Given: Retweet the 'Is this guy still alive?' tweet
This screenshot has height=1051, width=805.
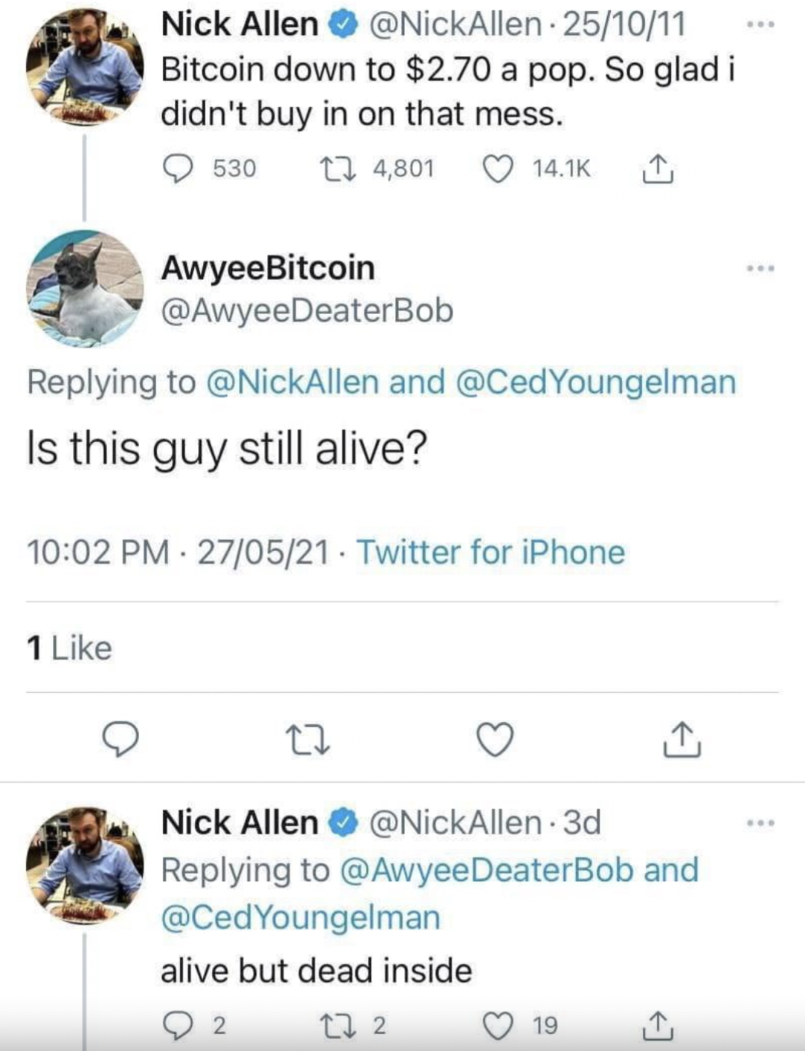Looking at the screenshot, I should [308, 739].
